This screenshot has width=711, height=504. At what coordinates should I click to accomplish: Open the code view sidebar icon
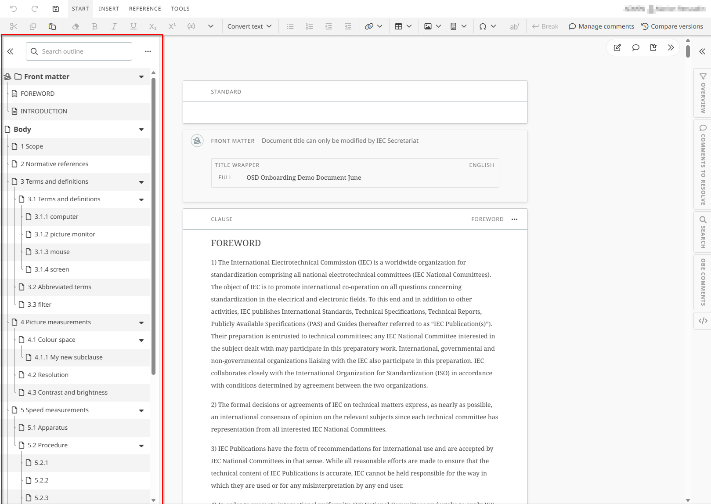point(703,321)
